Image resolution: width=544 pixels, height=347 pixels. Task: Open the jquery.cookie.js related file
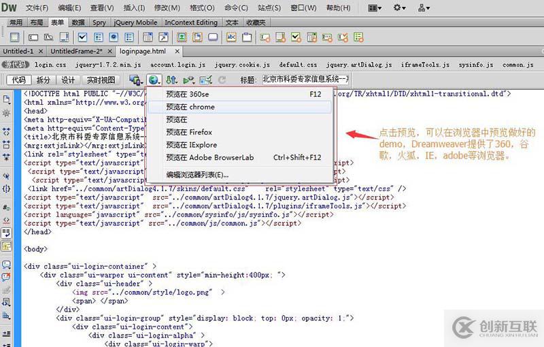tap(242, 65)
